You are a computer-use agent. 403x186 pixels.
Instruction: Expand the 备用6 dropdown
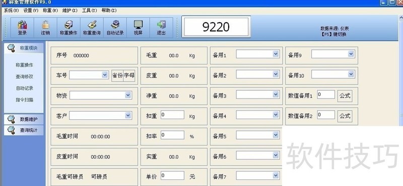coord(276,155)
